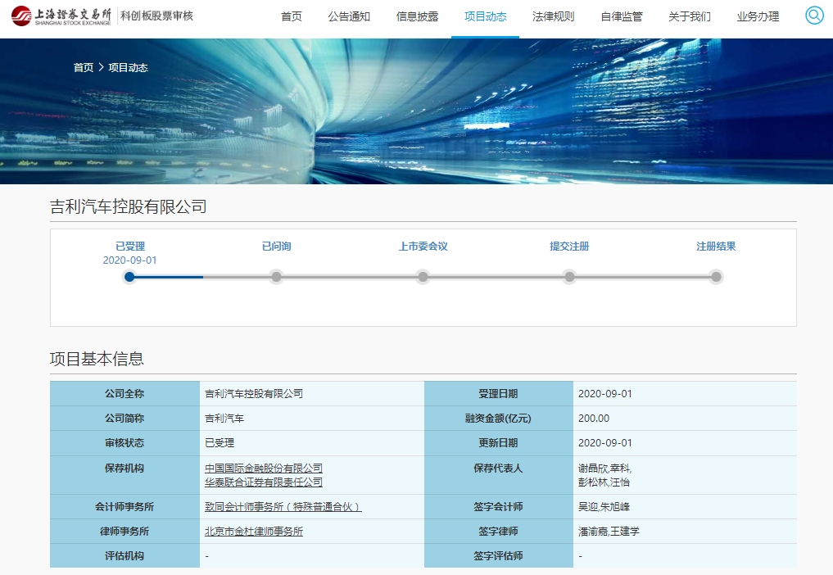Viewport: 833px width, 575px height.
Task: Click the 已问询 progress step marker
Action: pyautogui.click(x=276, y=277)
